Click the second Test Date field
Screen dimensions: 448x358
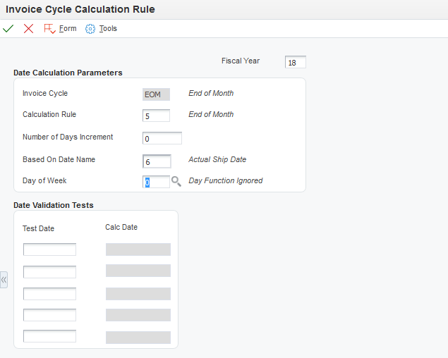pyautogui.click(x=49, y=272)
